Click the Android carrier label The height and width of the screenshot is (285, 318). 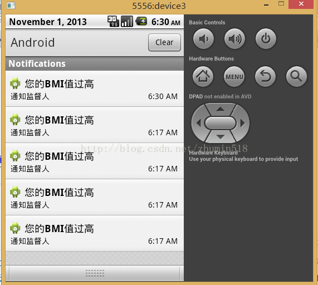33,42
